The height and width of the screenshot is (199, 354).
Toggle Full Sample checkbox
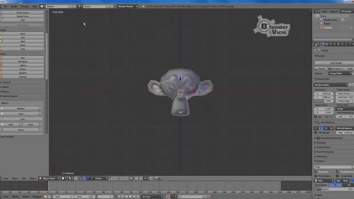tap(316, 133)
